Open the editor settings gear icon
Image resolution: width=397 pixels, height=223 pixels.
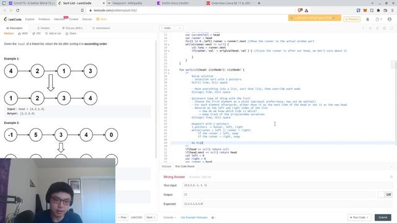click(x=385, y=28)
